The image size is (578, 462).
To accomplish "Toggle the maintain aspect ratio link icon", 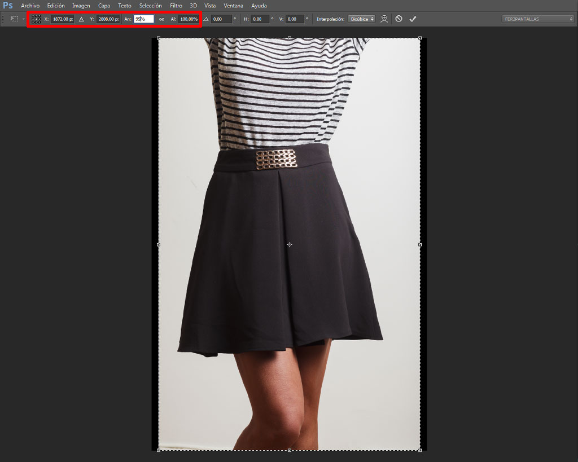I will (x=161, y=19).
